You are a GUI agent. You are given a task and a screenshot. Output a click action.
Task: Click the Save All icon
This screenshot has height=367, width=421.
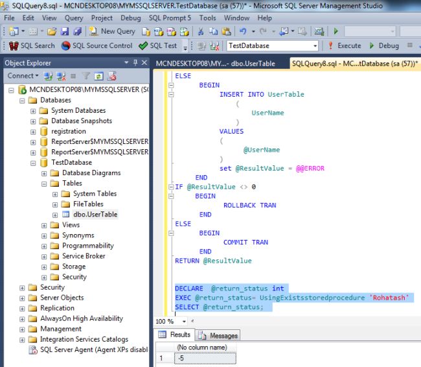78,31
